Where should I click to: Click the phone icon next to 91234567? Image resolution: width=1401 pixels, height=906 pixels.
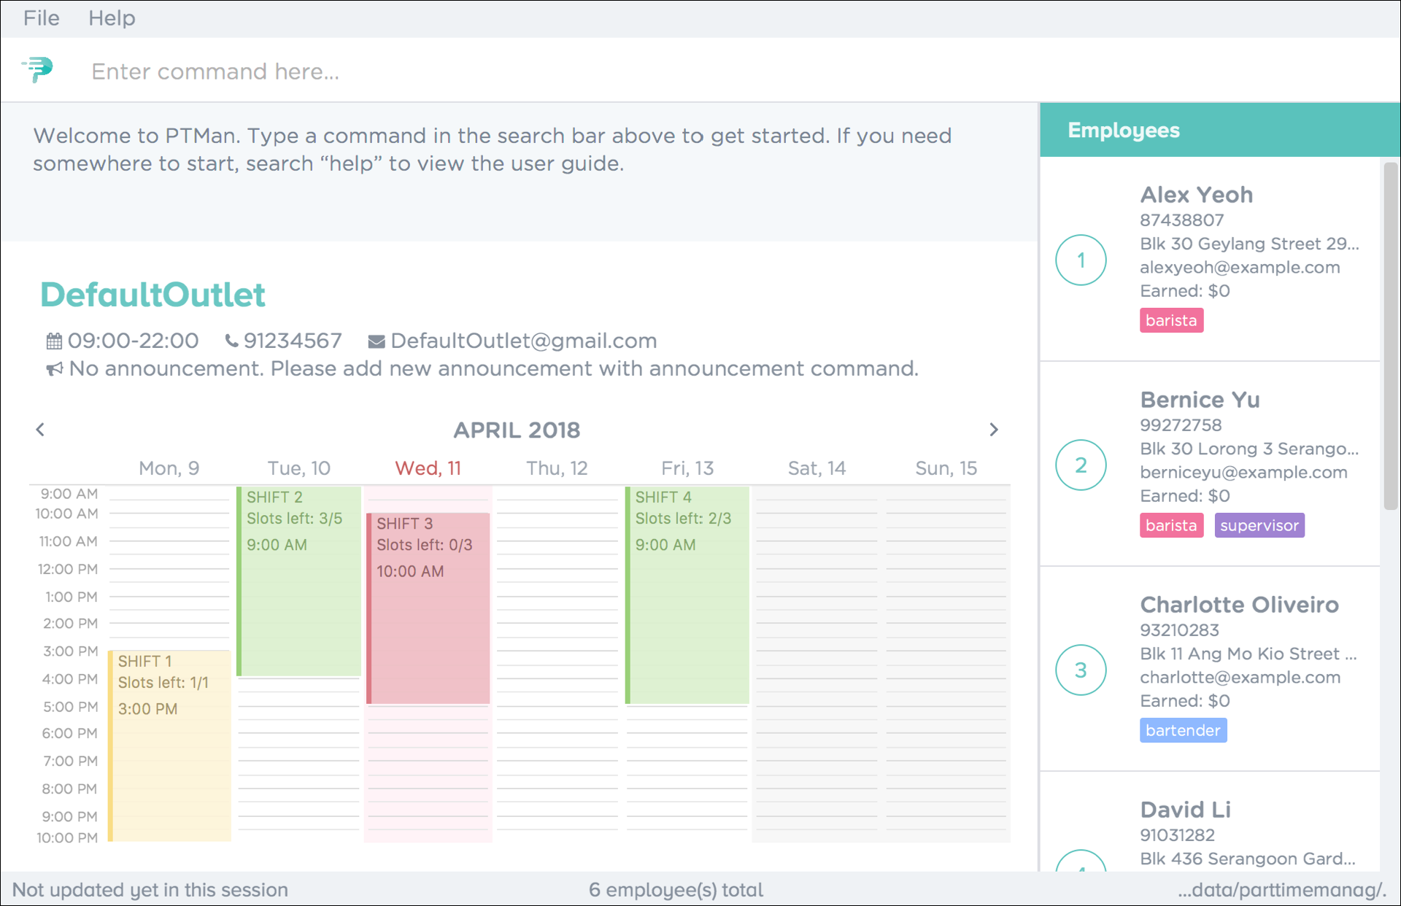pos(231,341)
